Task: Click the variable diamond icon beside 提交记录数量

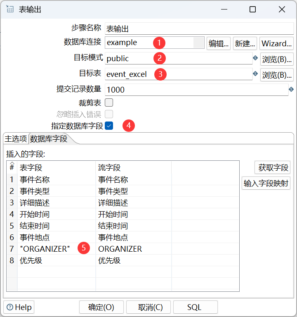Action: coord(291,89)
